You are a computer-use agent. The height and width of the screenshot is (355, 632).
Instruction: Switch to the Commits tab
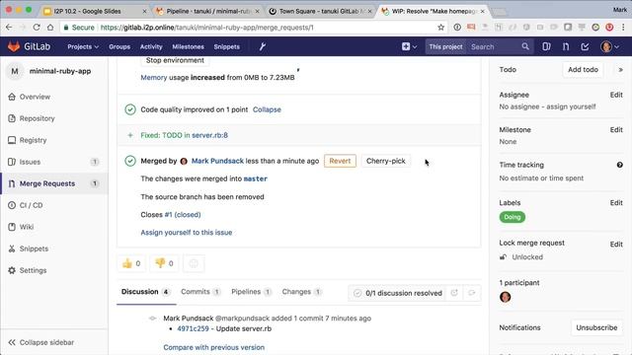[x=200, y=292]
